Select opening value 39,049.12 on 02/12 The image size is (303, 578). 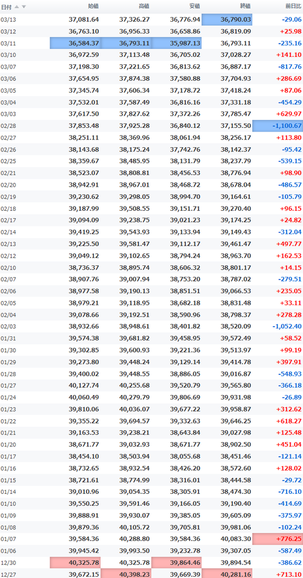point(84,256)
